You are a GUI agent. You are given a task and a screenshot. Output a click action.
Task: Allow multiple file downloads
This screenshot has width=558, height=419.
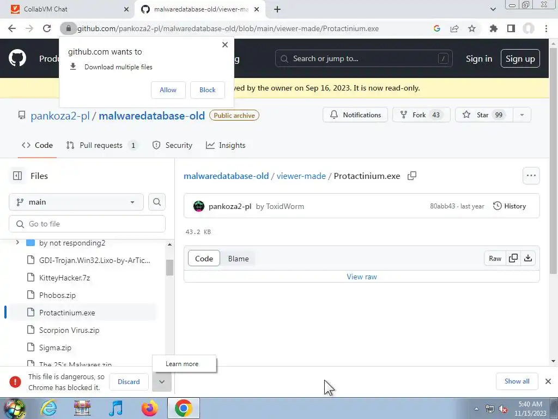(x=168, y=90)
